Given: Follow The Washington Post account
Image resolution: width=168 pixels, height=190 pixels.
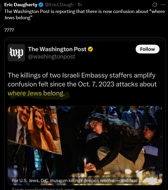Looking at the screenshot, I should click(147, 49).
